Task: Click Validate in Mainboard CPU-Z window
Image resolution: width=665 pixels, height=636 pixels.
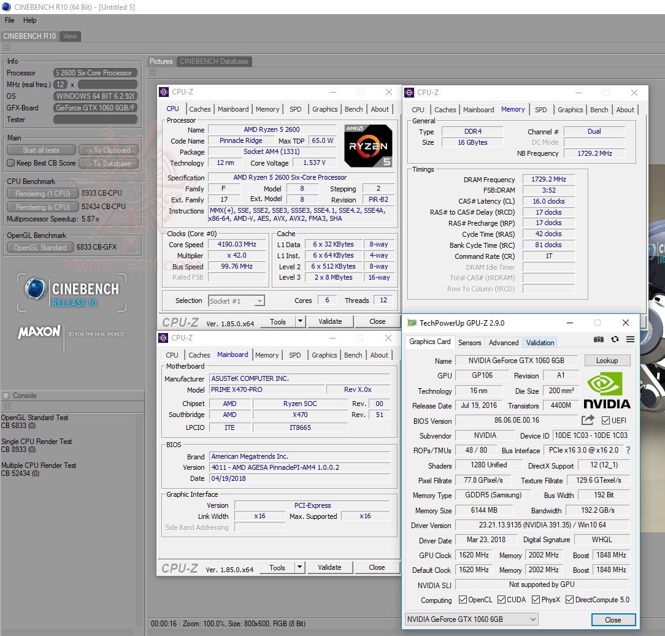Action: (x=329, y=567)
